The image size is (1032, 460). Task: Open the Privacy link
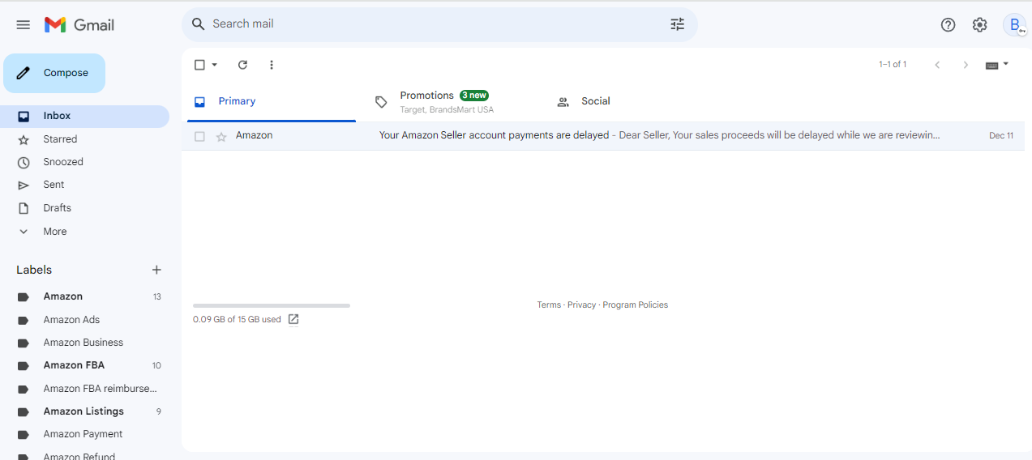[581, 305]
